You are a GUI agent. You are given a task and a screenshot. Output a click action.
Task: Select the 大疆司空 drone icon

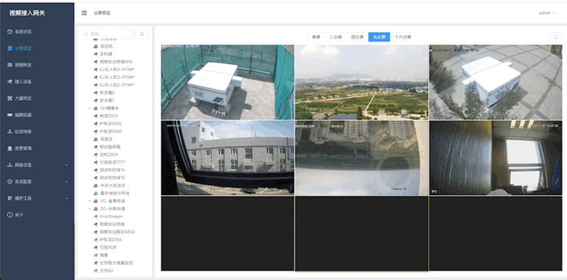10,98
